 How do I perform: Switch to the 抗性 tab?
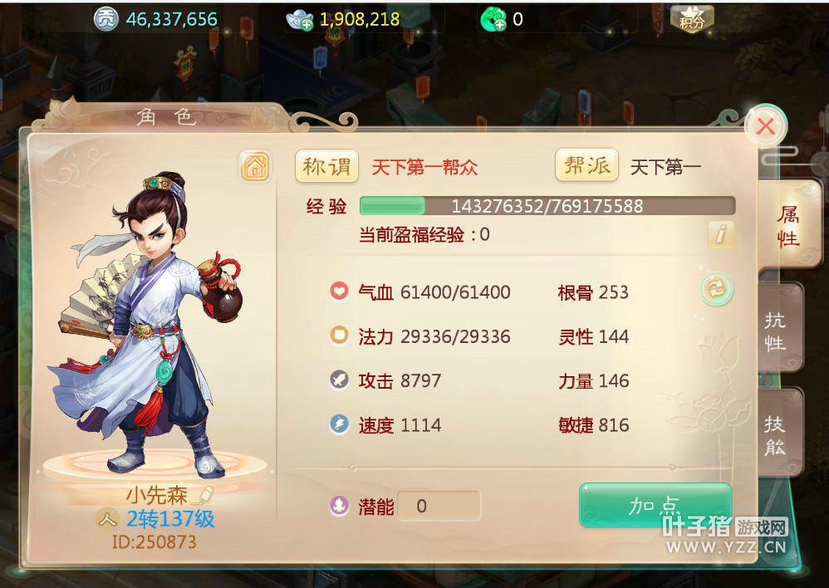(779, 331)
